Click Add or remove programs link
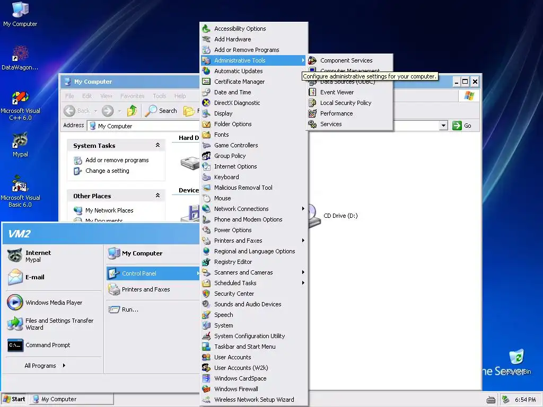The width and height of the screenshot is (543, 407). (x=117, y=160)
